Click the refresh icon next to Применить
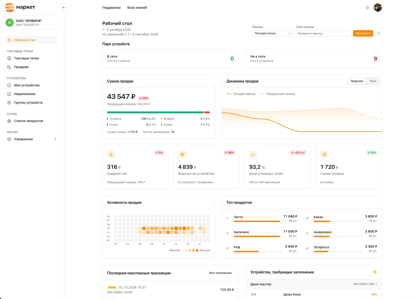This screenshot has width=420, height=299. coord(379,34)
